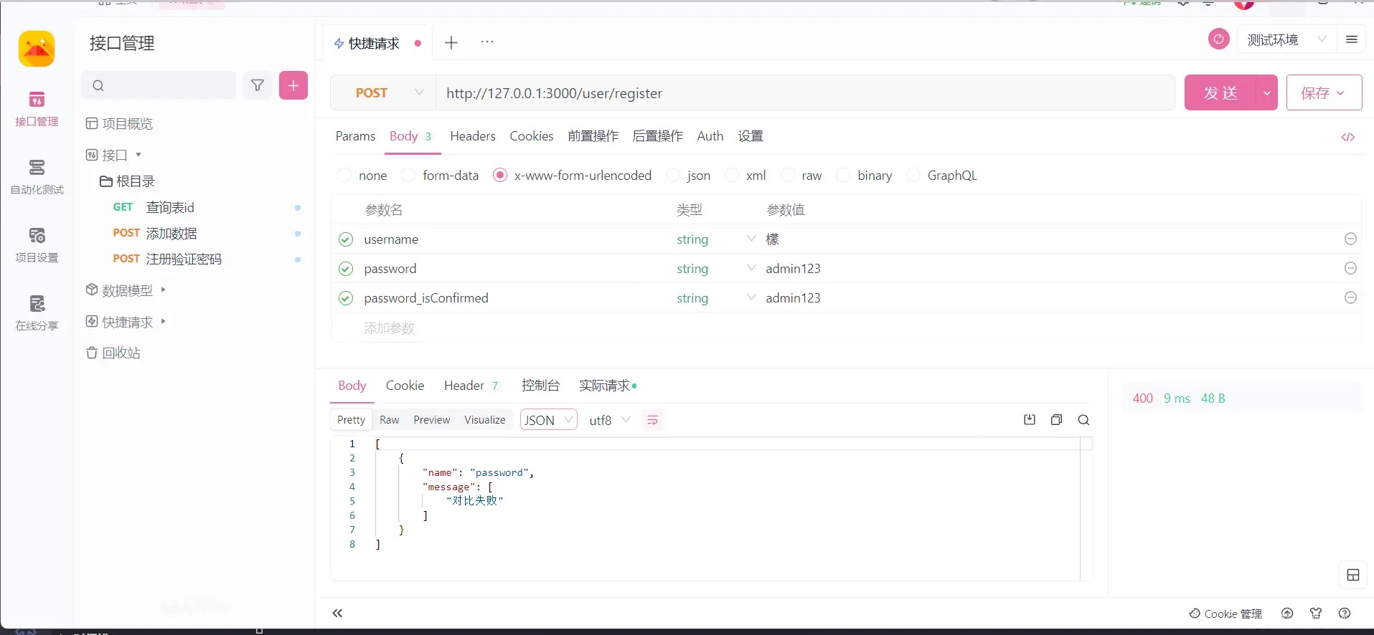Click the 发送 send button
Screen dimensions: 1374x635
click(1220, 93)
